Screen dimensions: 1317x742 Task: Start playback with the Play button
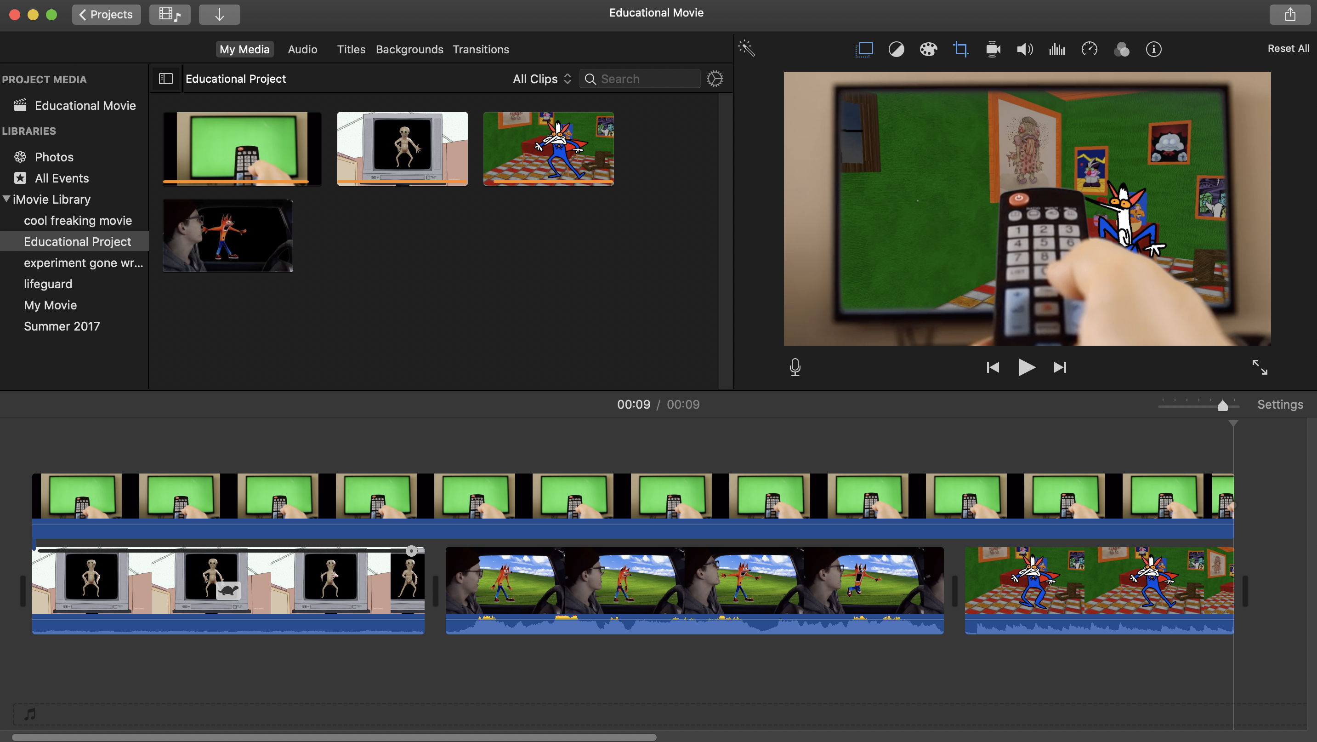[1027, 367]
